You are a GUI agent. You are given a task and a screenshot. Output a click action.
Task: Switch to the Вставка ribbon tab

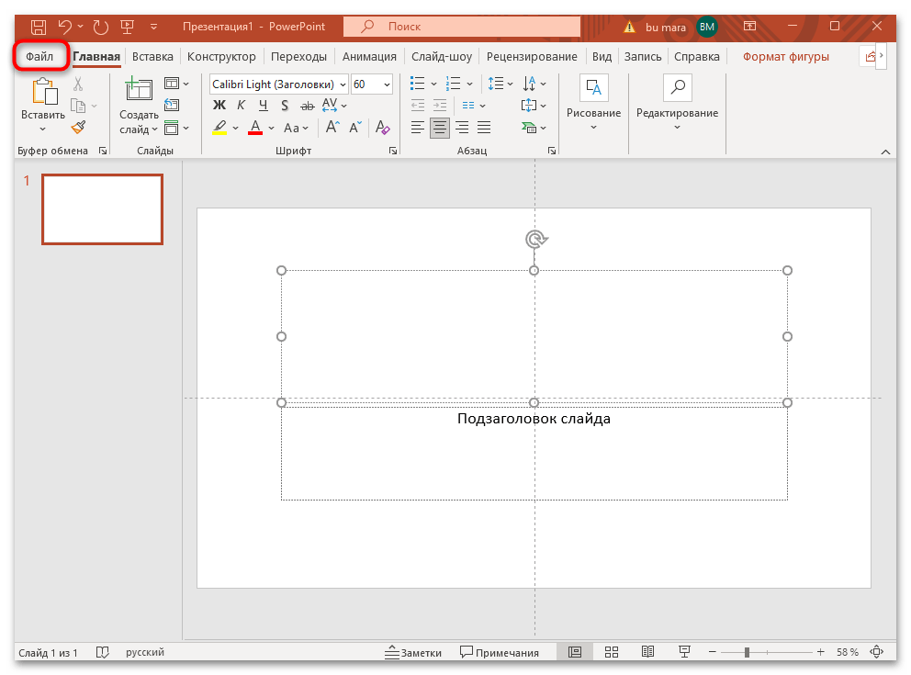152,56
